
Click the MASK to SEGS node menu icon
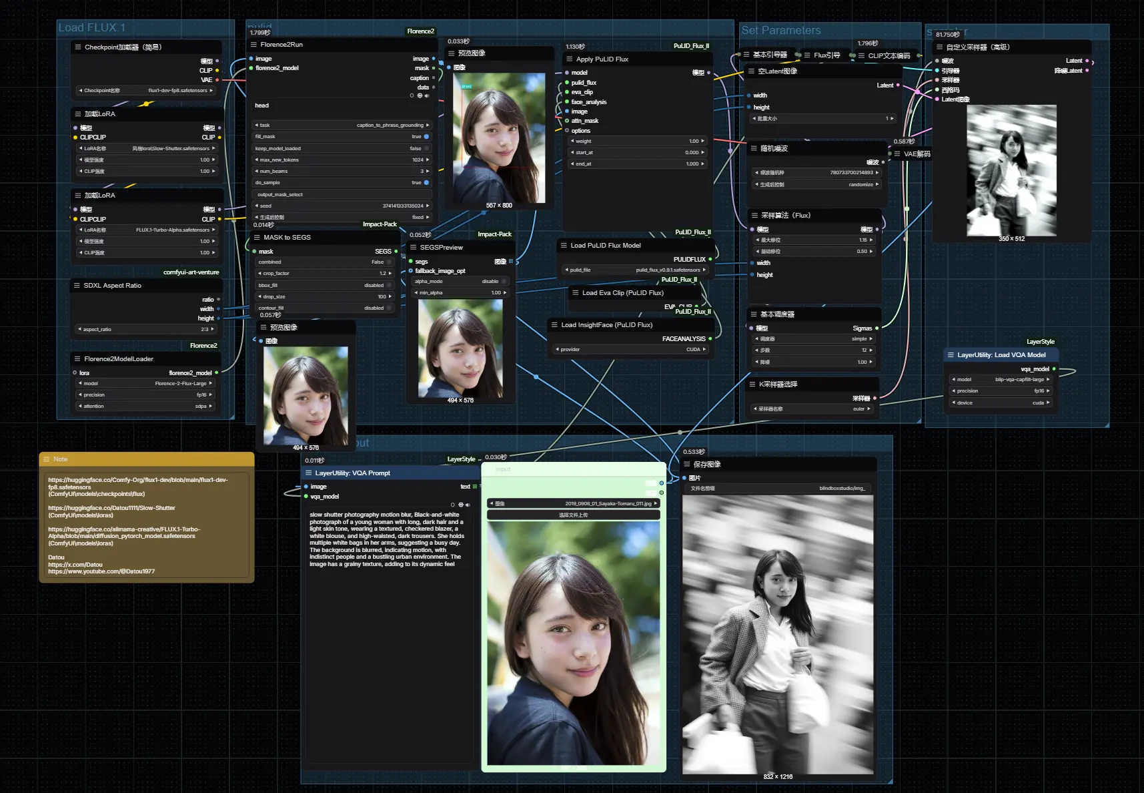point(257,238)
